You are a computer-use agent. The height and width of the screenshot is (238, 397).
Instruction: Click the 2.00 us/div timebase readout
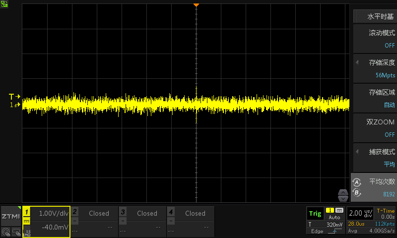click(x=360, y=214)
